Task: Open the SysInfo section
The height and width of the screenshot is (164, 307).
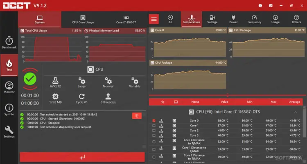Action: point(9,110)
